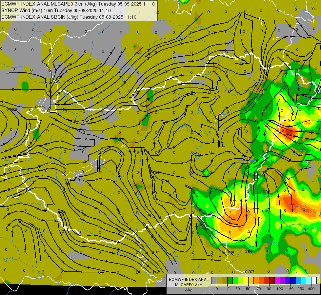Image resolution: width=321 pixels, height=295 pixels.
Task: Click the legend tick value '160'
Action: 290,289
